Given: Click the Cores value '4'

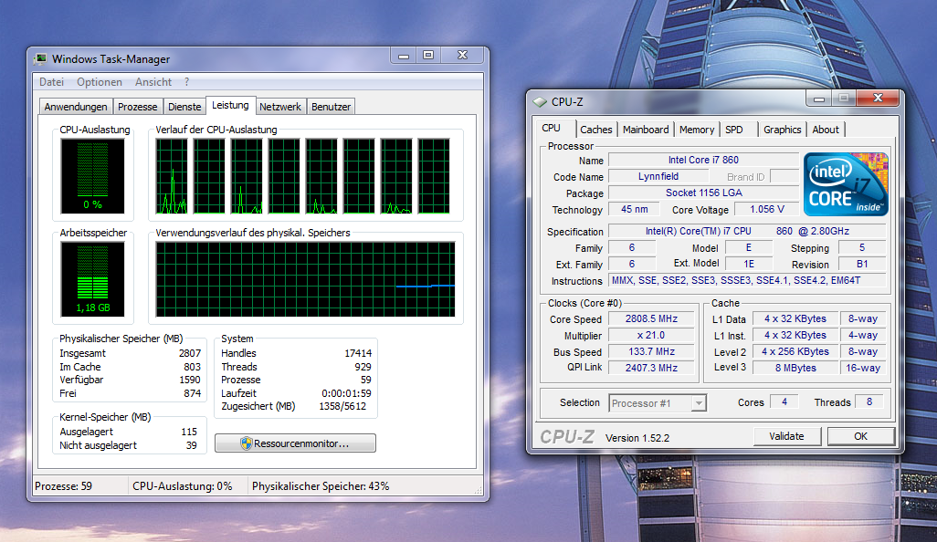Looking at the screenshot, I should point(784,402).
